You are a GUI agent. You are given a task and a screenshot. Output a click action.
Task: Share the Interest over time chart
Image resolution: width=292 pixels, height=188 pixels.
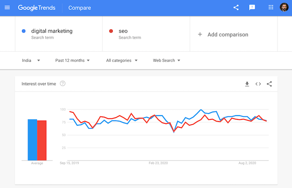269,84
